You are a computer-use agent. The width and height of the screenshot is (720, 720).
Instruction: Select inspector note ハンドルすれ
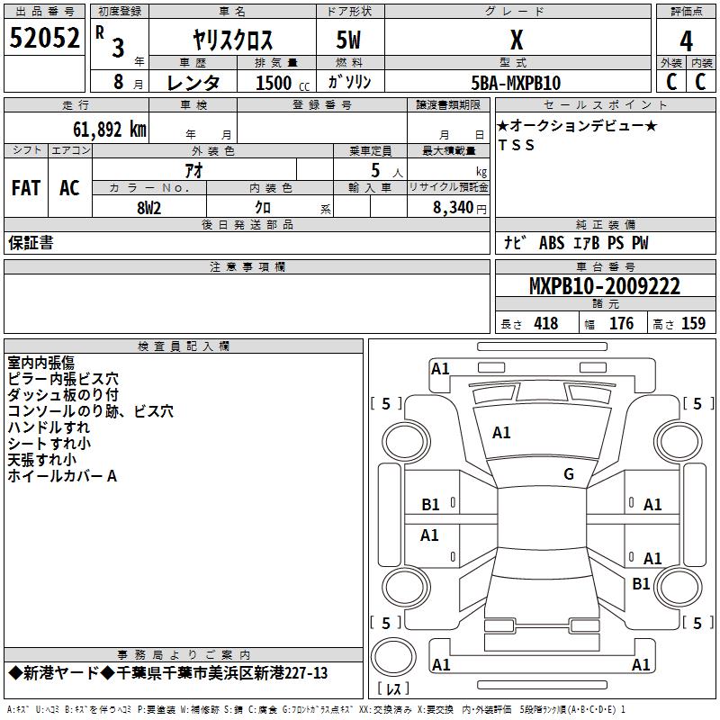click(49, 427)
